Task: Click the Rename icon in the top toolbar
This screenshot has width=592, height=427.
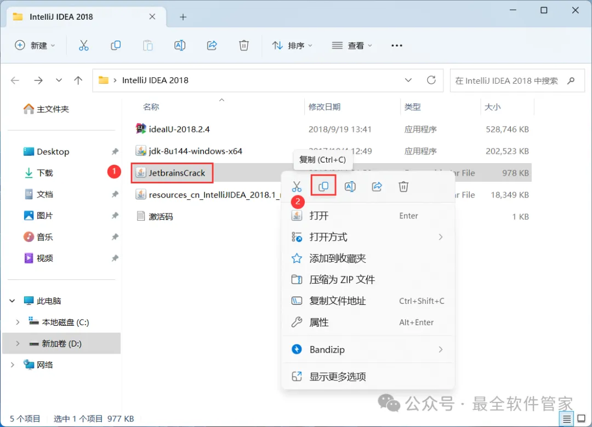Action: click(180, 45)
